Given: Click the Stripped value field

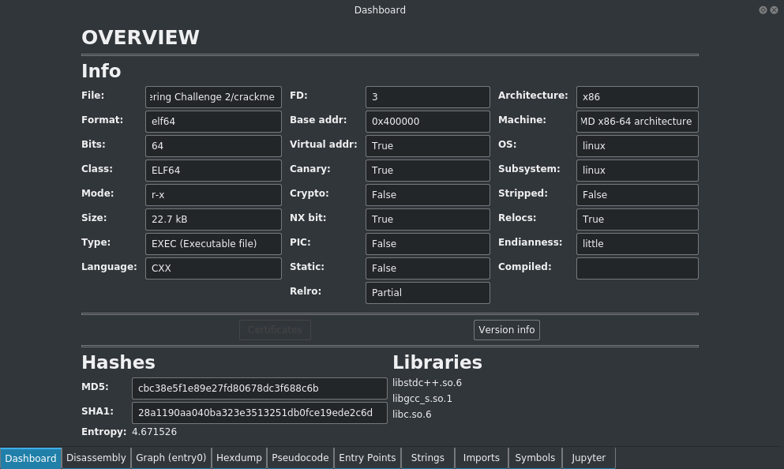Looking at the screenshot, I should (637, 195).
